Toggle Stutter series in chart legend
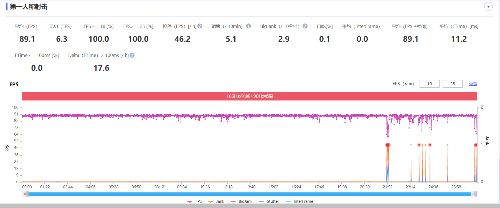500x208 pixels. click(x=269, y=201)
